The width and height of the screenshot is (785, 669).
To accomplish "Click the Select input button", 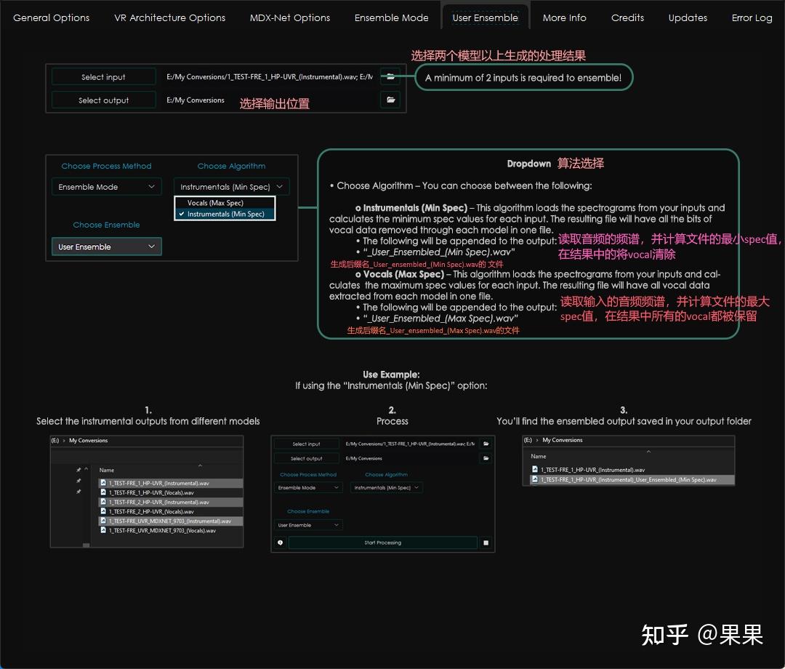I will pos(103,76).
